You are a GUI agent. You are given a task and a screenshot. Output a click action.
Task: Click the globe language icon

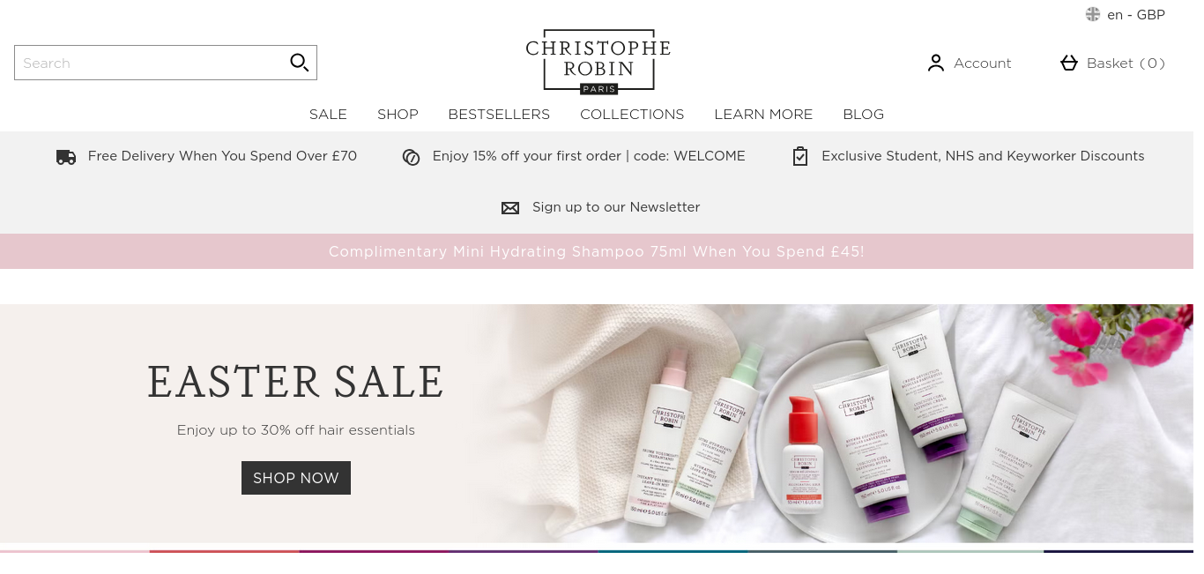point(1093,14)
